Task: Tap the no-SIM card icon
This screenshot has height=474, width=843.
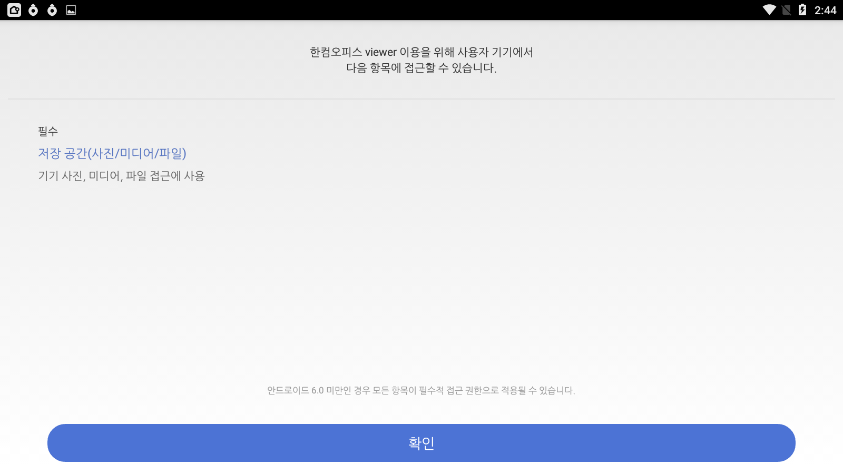Action: coord(787,10)
